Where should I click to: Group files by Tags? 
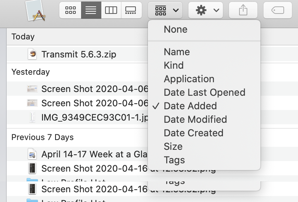tap(204, 160)
